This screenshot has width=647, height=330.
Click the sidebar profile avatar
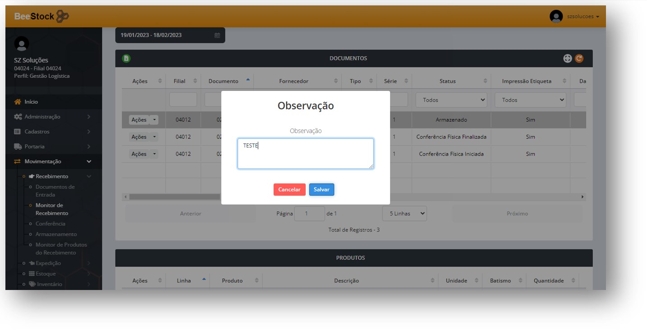coord(22,44)
